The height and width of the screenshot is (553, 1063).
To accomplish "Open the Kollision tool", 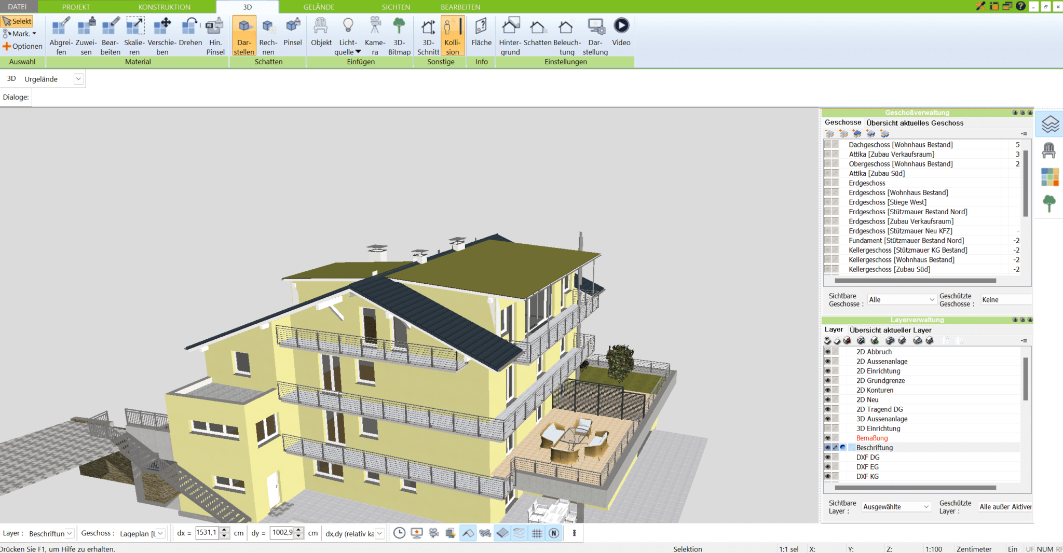I will pyautogui.click(x=452, y=35).
